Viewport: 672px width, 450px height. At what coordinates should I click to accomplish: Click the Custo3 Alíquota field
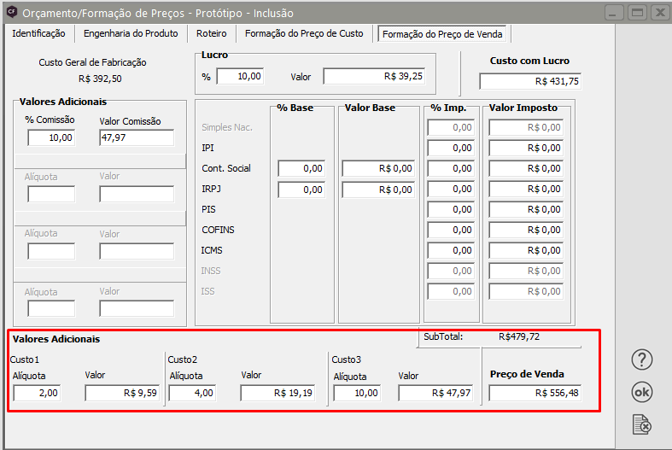pyautogui.click(x=357, y=393)
